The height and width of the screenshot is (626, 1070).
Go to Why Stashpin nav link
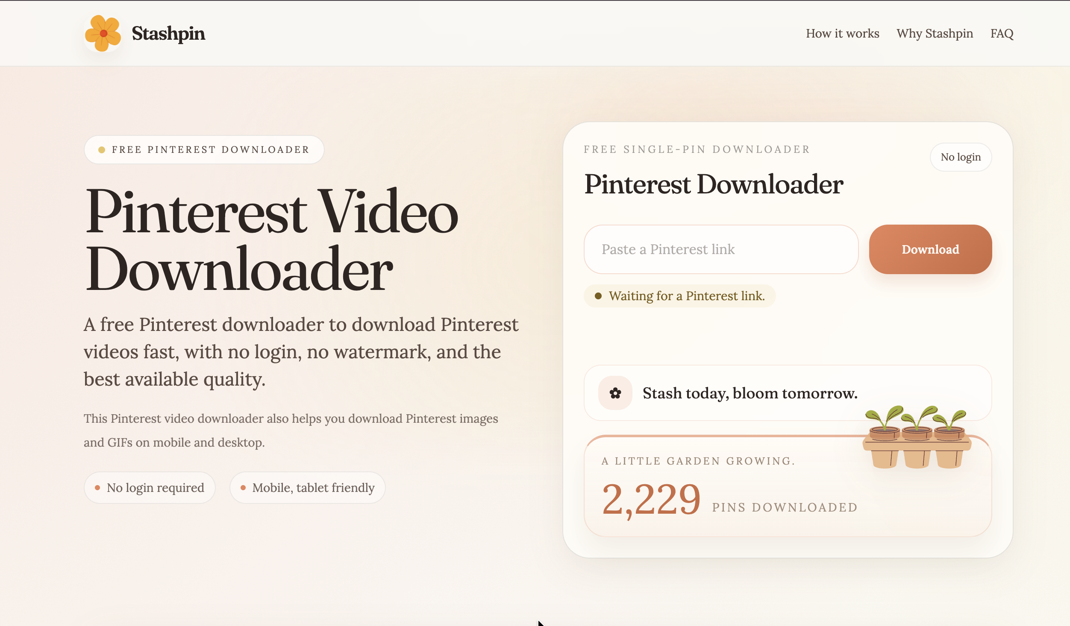coord(935,33)
